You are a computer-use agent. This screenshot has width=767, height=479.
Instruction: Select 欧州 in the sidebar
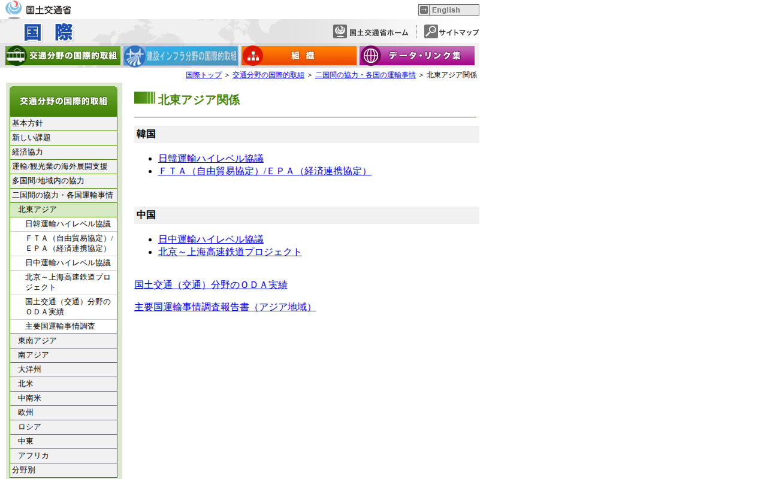[64, 413]
